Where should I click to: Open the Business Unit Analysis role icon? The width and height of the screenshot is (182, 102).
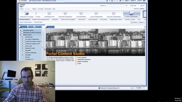[x=27, y=13]
